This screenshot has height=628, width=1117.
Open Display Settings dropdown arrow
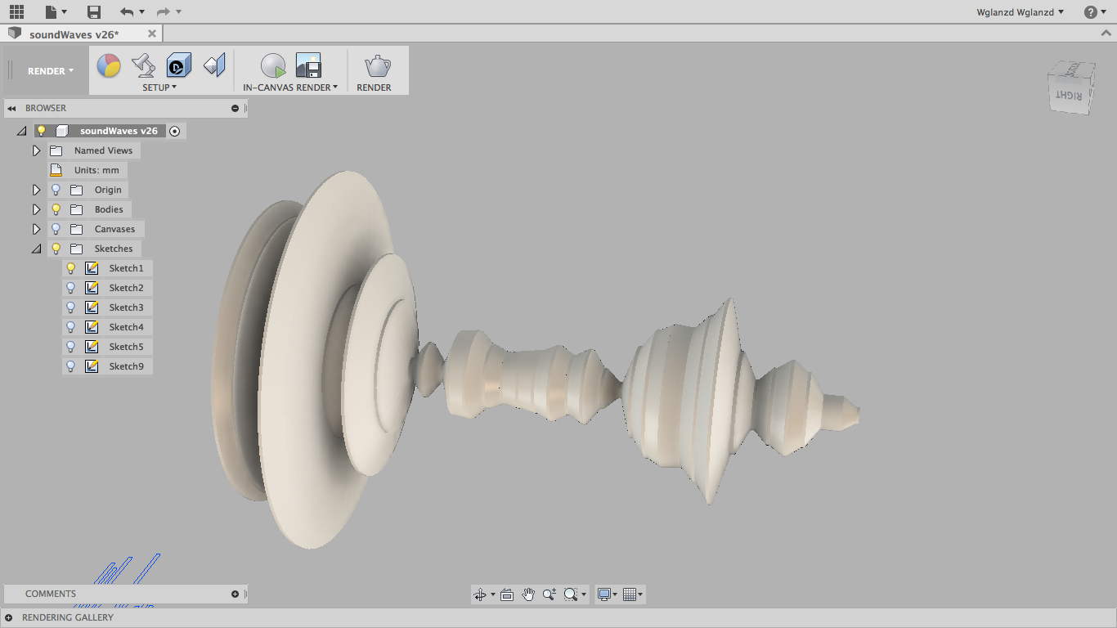click(614, 594)
